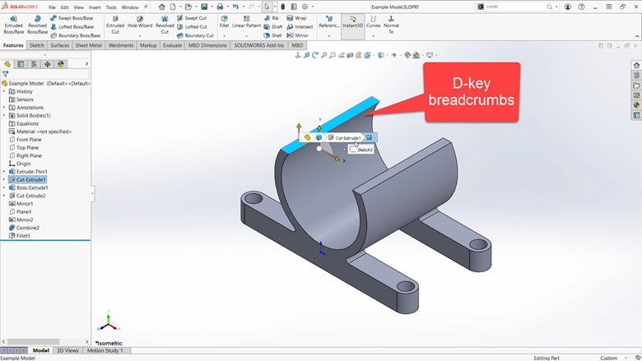Click the Save icon in top toolbar
The height and width of the screenshot is (361, 642).
(x=204, y=7)
